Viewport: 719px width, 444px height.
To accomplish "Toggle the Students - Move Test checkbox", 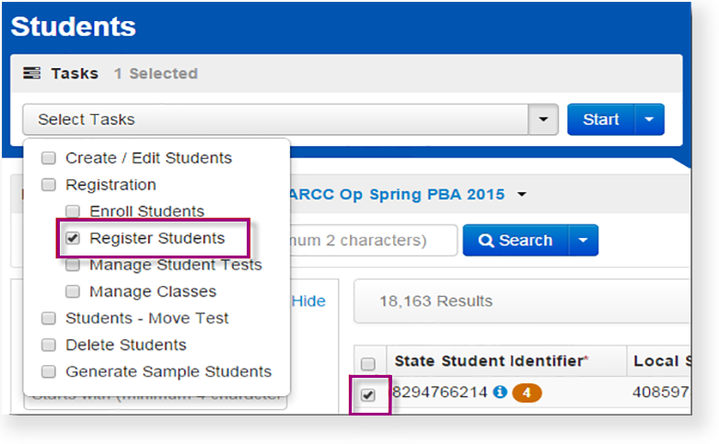I will [x=49, y=318].
